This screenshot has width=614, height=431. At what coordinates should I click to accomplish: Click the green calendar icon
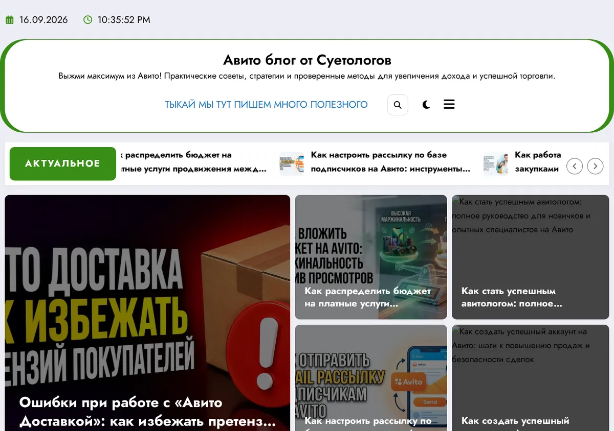pyautogui.click(x=9, y=20)
